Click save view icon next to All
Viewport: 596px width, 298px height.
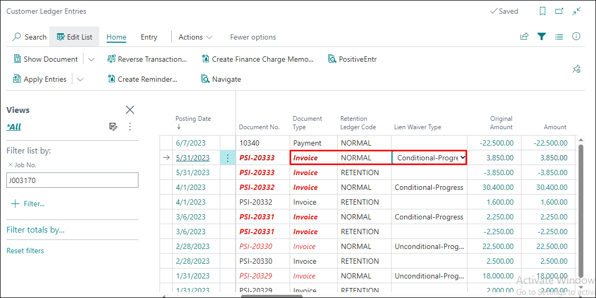[113, 127]
